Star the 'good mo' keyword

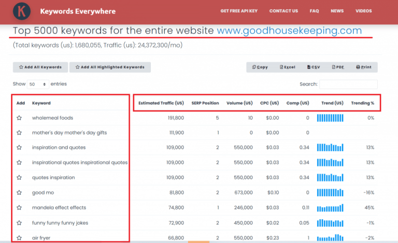19,193
